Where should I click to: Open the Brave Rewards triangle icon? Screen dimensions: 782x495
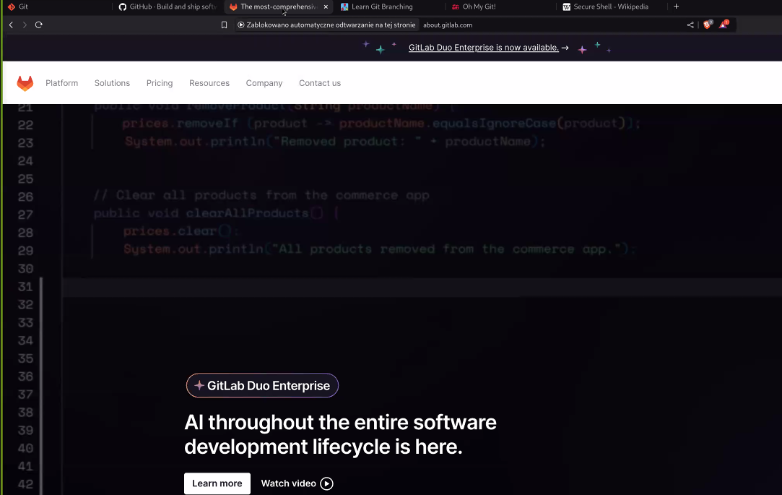pyautogui.click(x=723, y=25)
